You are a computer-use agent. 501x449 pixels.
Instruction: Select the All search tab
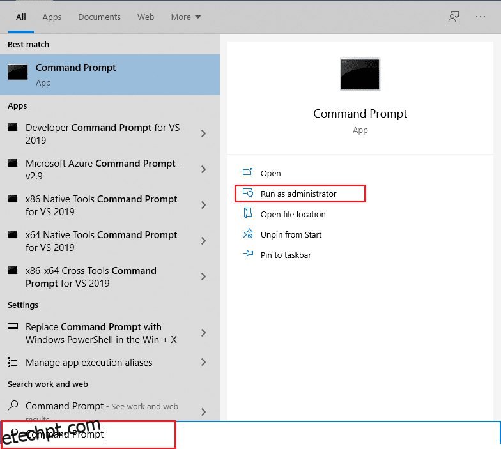click(20, 17)
